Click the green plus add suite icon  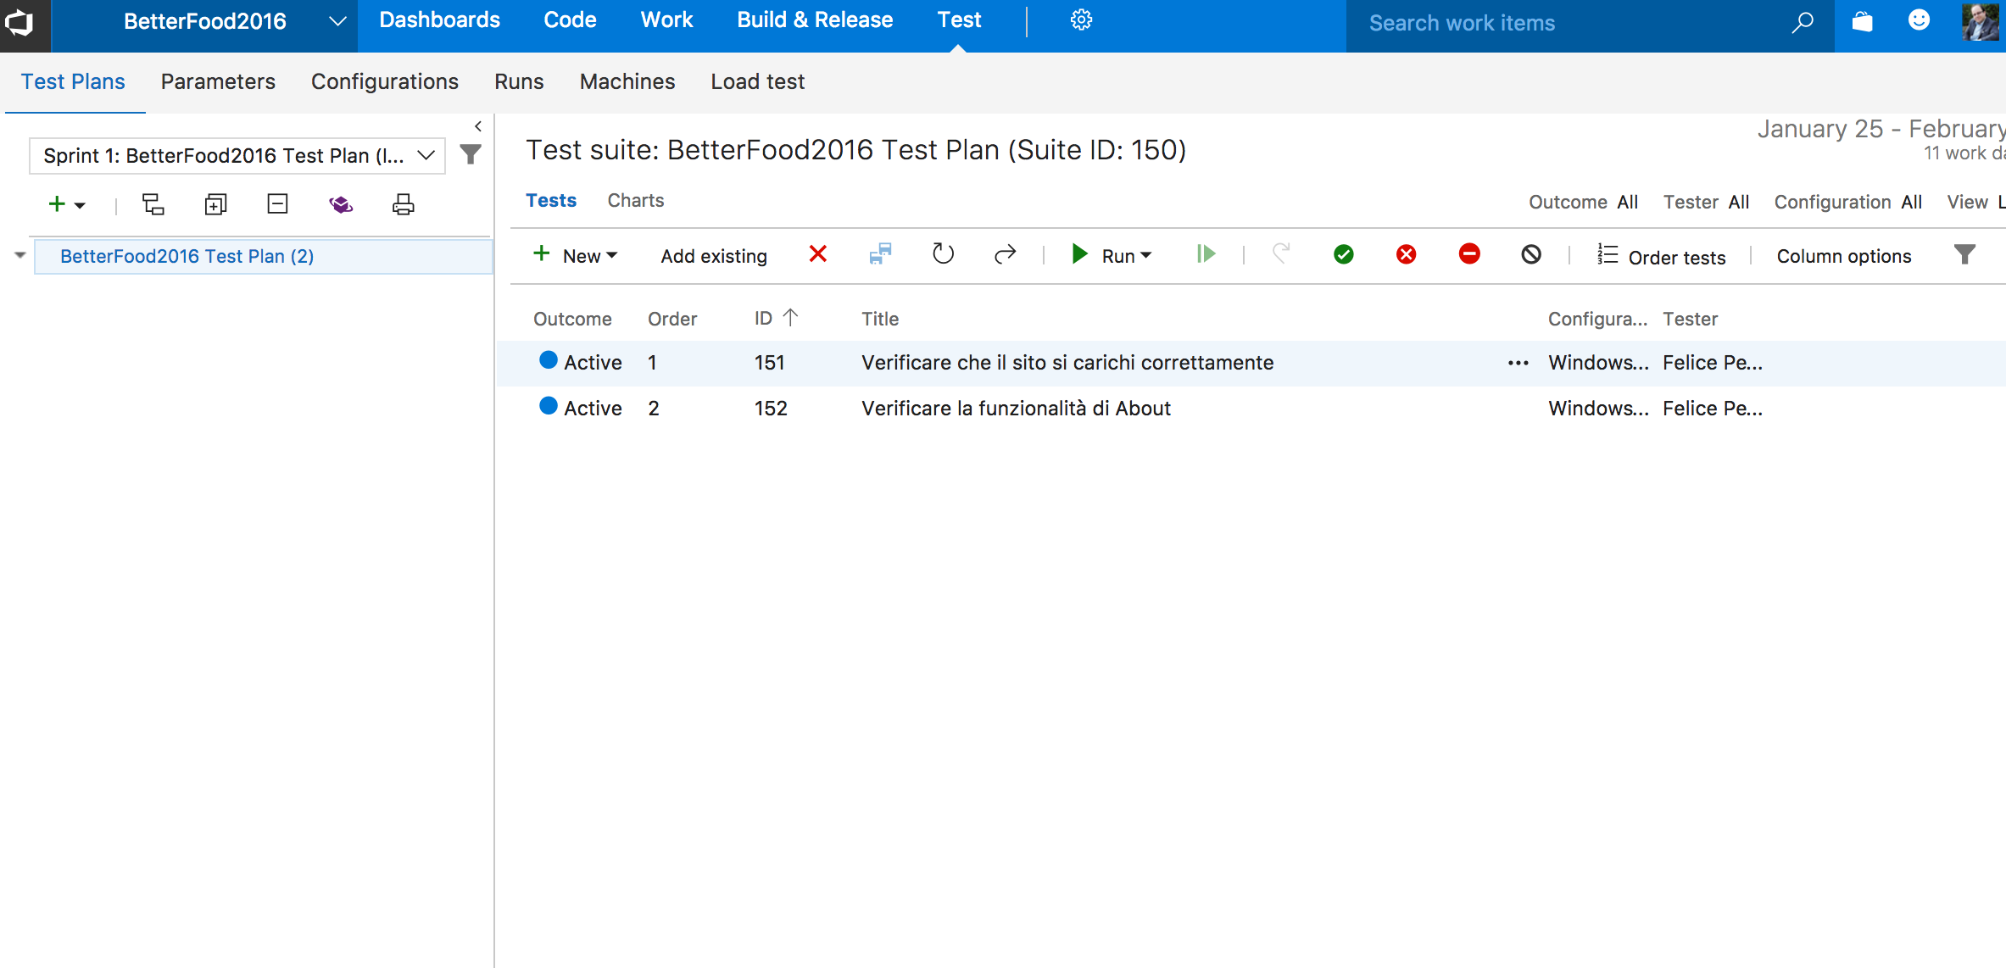click(x=57, y=204)
